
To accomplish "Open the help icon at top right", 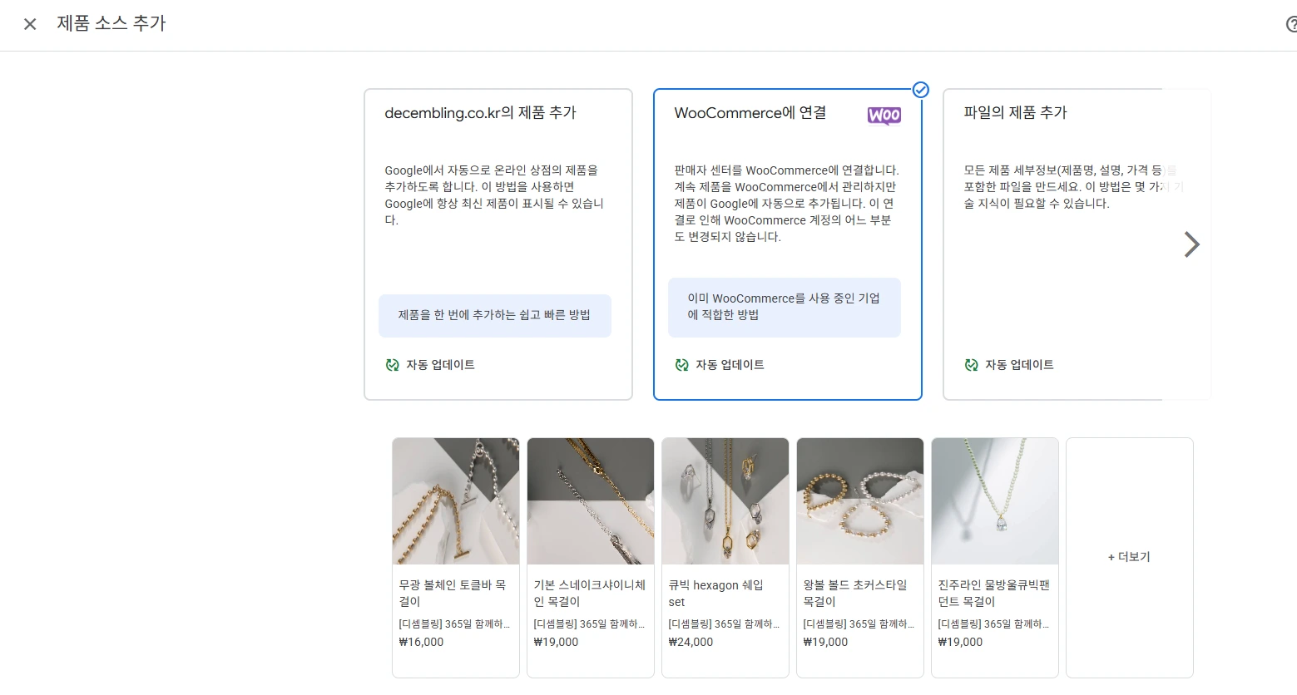I will (x=1290, y=24).
